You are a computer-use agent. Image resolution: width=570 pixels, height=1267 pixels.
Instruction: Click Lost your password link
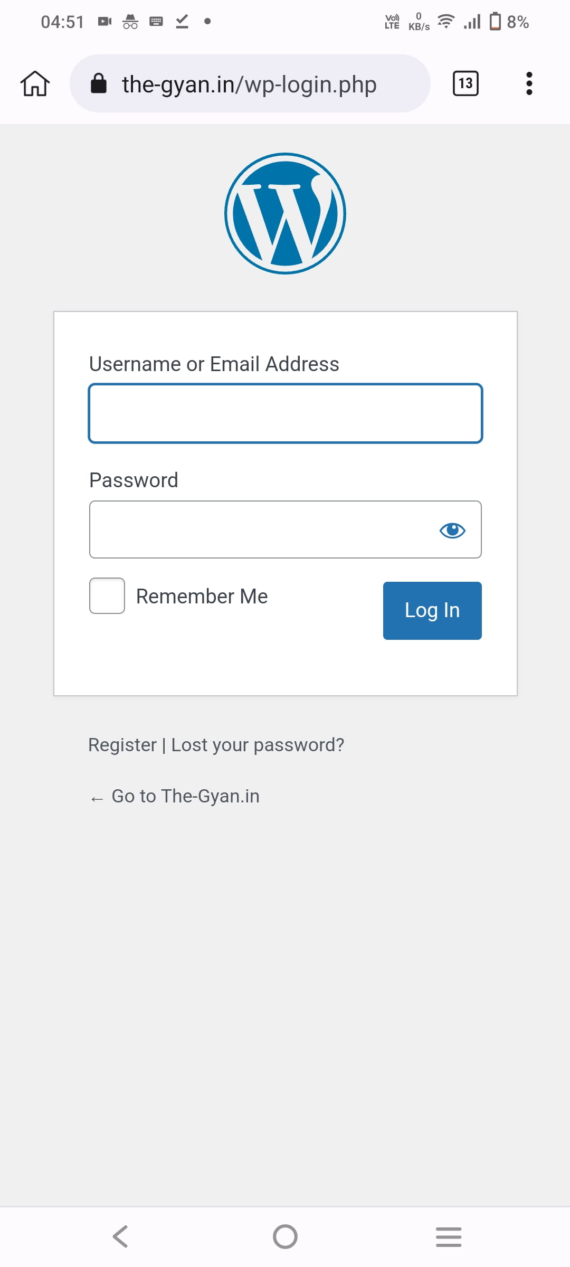[258, 745]
